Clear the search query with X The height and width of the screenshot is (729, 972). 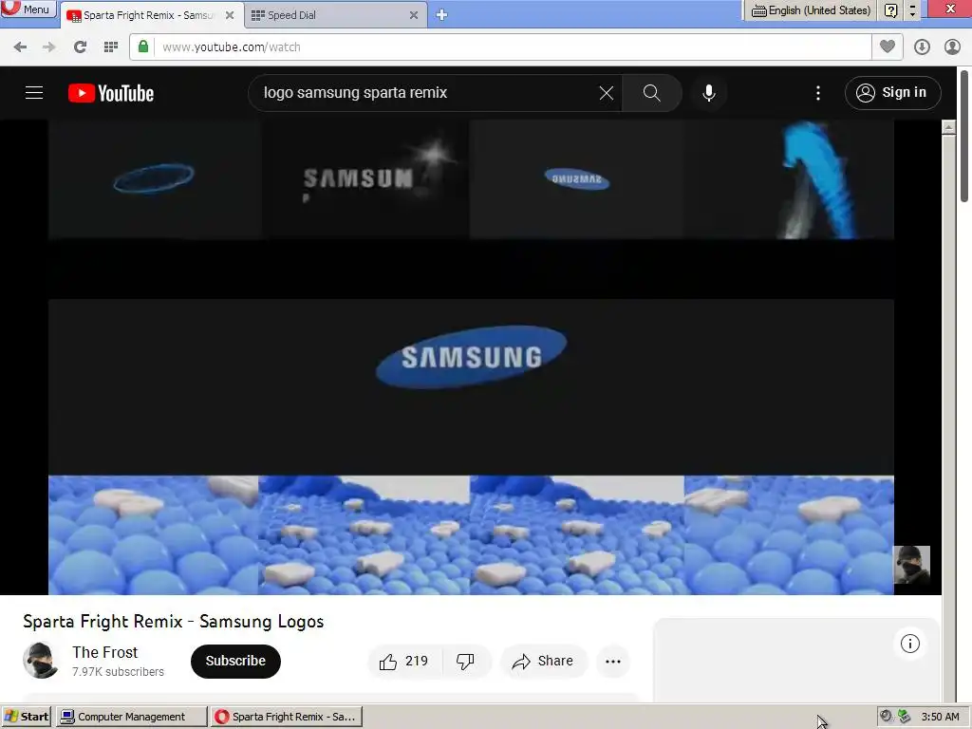[607, 93]
